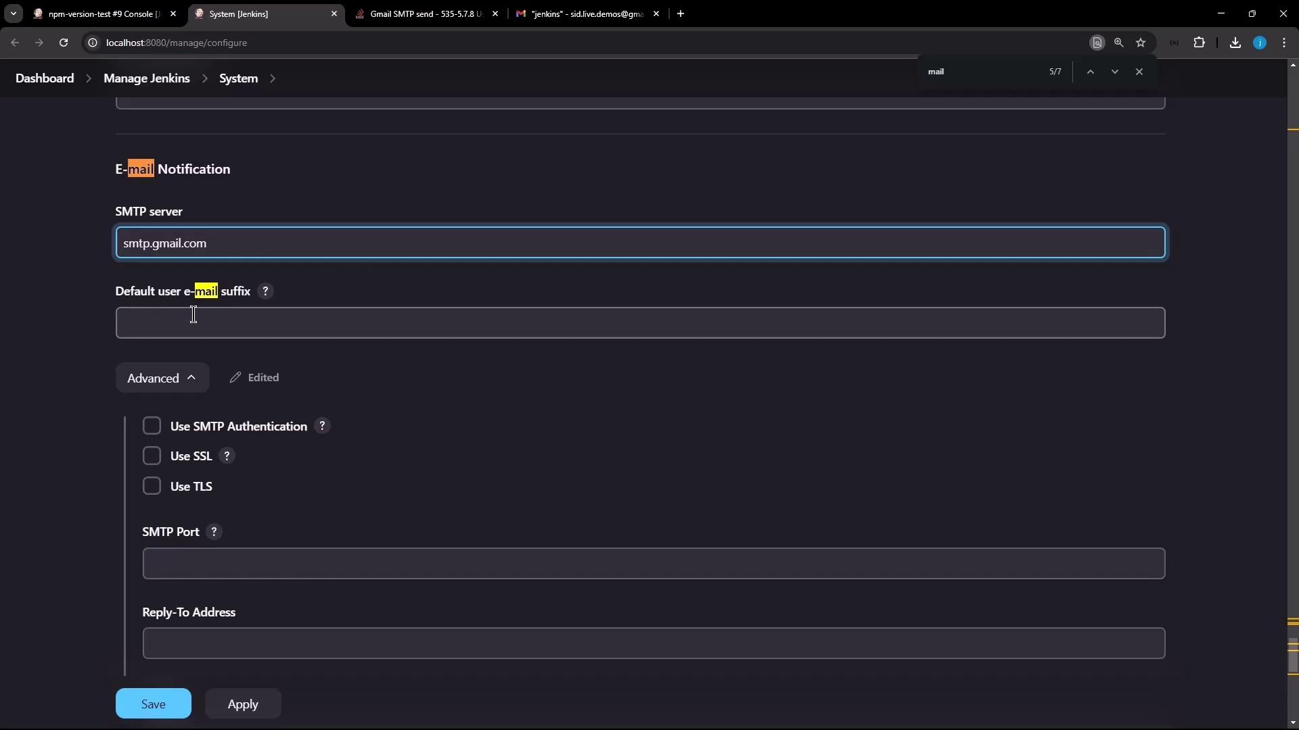Click into the SMTP Port input field
The image size is (1299, 730).
tap(653, 564)
